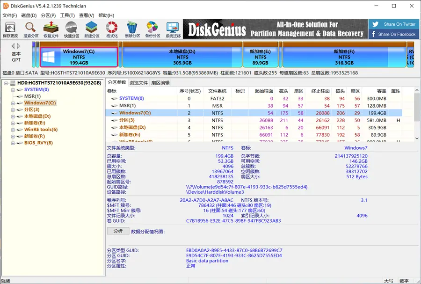Open the Disk (磁盘) menu
Screen dimensions: 421x284
coord(29,15)
